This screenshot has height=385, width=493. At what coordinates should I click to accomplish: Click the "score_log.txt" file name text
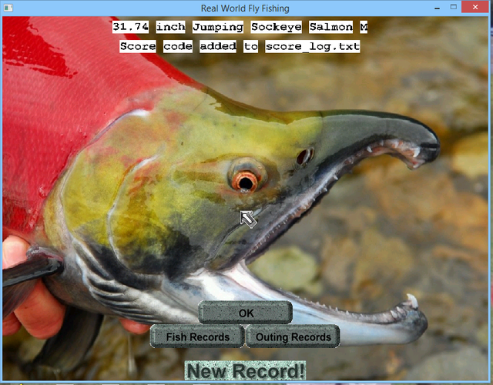(313, 46)
